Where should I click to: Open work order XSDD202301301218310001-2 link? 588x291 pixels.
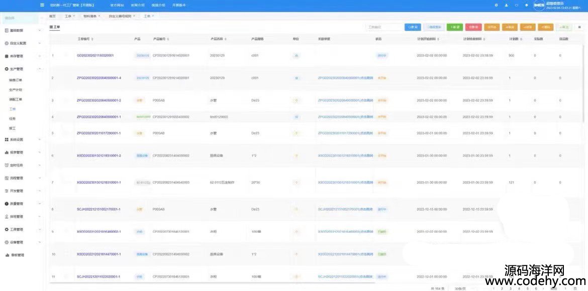point(99,156)
